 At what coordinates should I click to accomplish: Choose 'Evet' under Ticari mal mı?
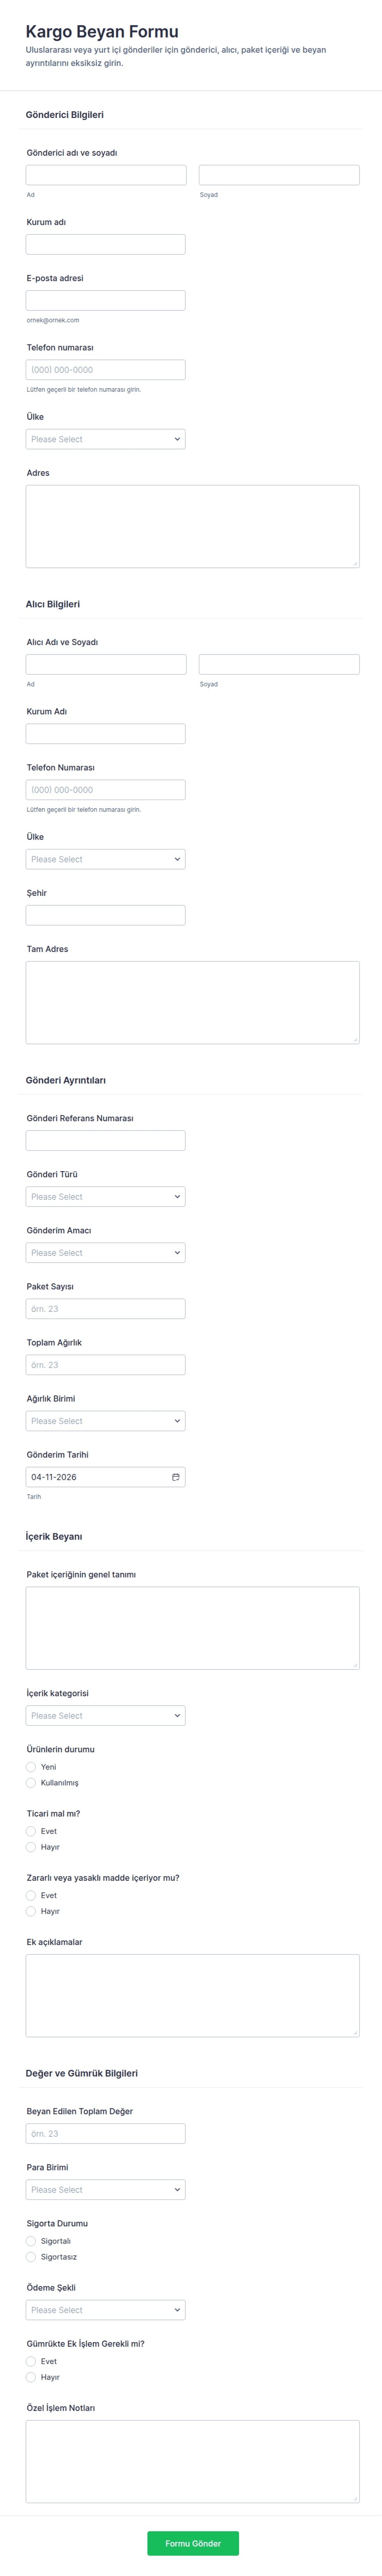[31, 1831]
